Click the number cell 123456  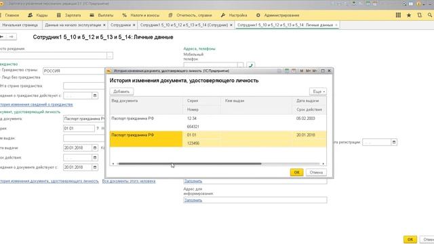[193, 143]
